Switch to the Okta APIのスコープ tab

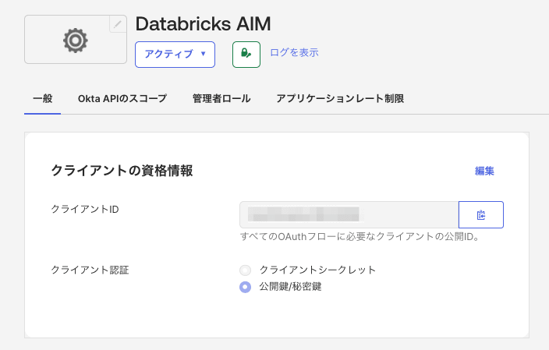[x=122, y=99]
